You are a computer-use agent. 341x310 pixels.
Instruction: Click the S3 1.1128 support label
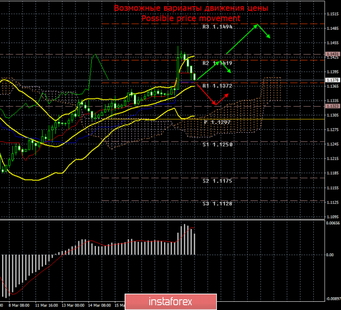coord(217,203)
